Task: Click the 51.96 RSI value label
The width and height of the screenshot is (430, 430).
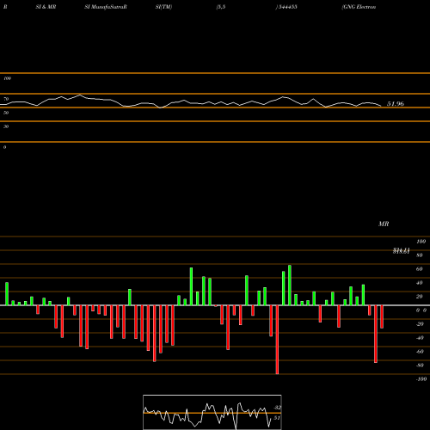Action: [396, 104]
